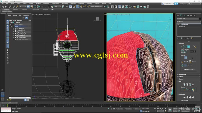Image resolution: width=202 pixels, height=113 pixels.
Task: Toggle Unwrap UVW modifier eye icon
Action: tap(178, 24)
